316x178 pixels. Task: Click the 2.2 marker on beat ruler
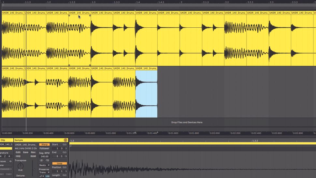pos(227,2)
